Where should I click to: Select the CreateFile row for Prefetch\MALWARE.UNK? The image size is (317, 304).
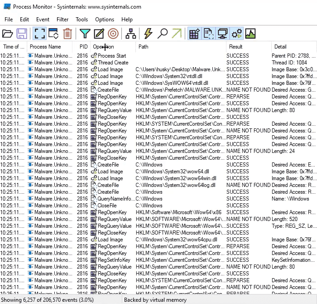pyautogui.click(x=158, y=90)
